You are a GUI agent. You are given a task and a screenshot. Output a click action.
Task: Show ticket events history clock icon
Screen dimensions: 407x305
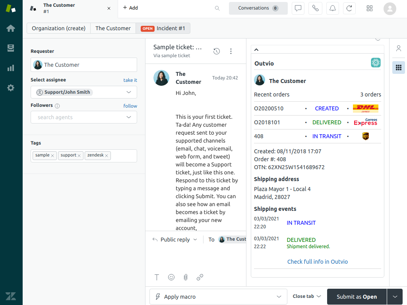pyautogui.click(x=217, y=51)
